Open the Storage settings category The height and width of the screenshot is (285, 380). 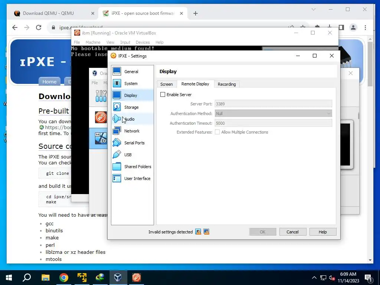coord(132,107)
